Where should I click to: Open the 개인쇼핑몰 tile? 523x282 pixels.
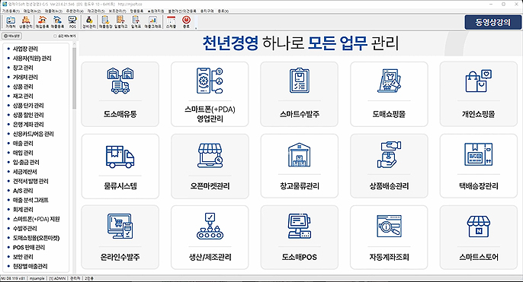coord(479,94)
